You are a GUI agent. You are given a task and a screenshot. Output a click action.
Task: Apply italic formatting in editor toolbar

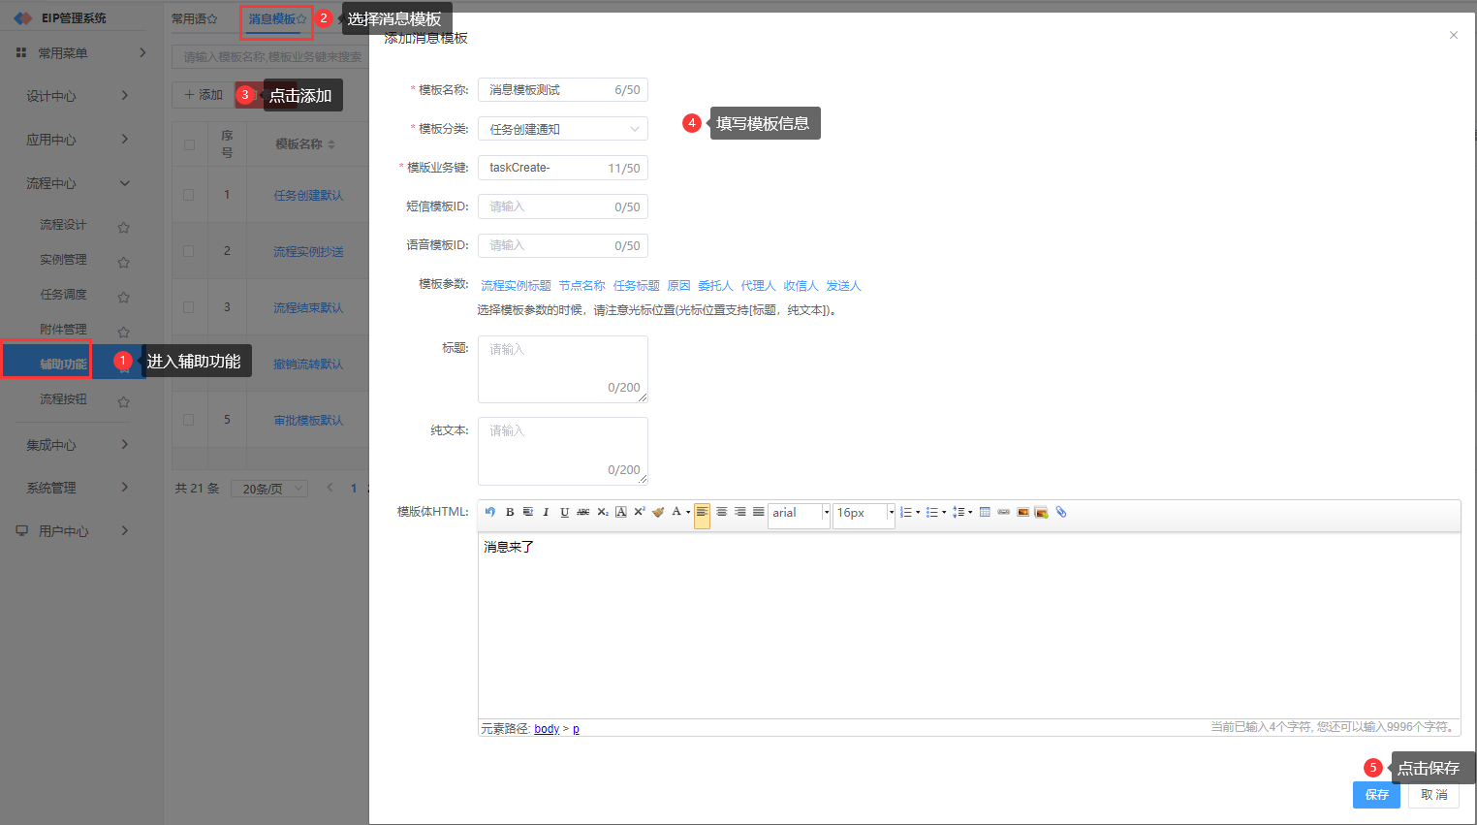point(546,512)
